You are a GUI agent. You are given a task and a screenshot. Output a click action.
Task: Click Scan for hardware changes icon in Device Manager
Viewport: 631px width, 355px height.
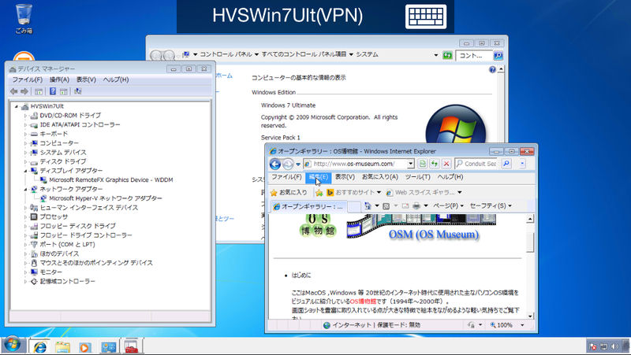(x=77, y=91)
